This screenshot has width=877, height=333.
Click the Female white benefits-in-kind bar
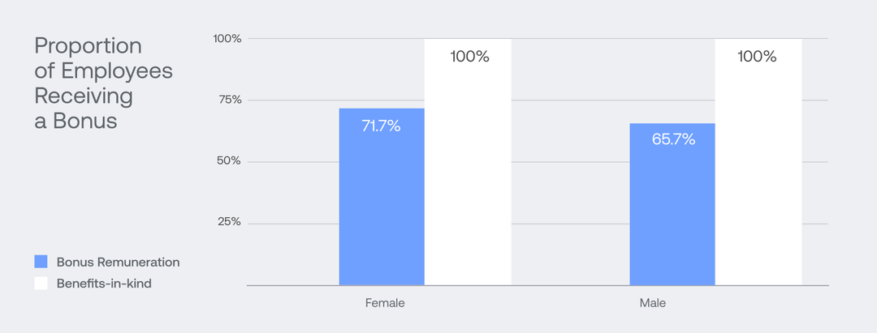tap(468, 178)
